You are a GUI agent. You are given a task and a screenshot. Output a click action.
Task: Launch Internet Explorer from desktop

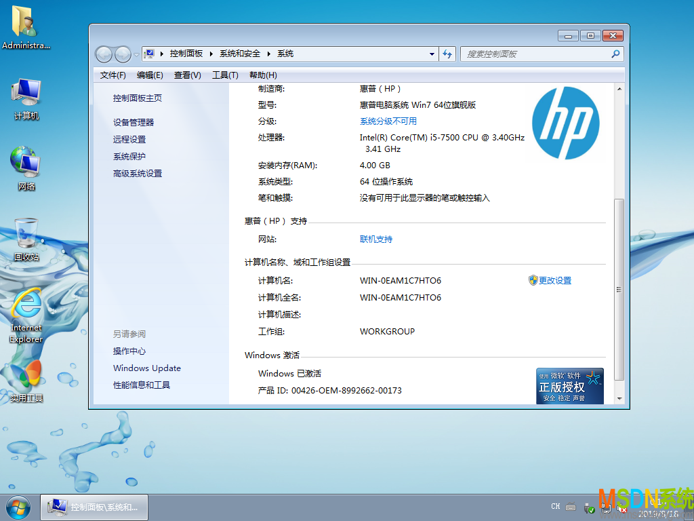pyautogui.click(x=26, y=315)
